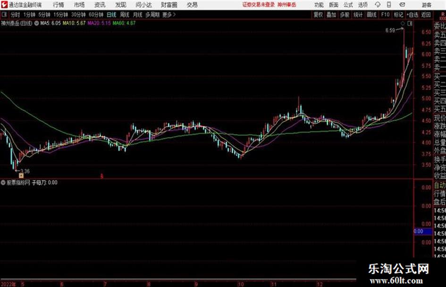Select the 盘后 tab in side panel
Viewport: 446px width, 287px height.
(x=440, y=202)
